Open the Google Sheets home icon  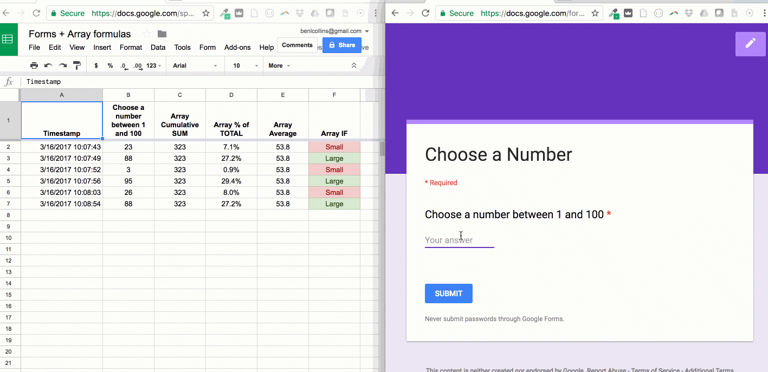[x=8, y=39]
